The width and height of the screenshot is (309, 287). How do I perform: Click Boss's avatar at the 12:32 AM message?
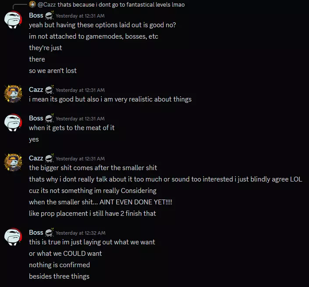tap(13, 237)
